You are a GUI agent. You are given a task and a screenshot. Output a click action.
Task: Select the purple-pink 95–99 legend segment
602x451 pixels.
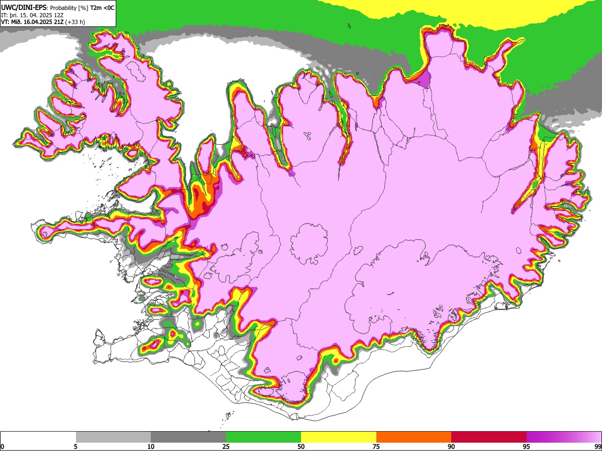coord(564,437)
